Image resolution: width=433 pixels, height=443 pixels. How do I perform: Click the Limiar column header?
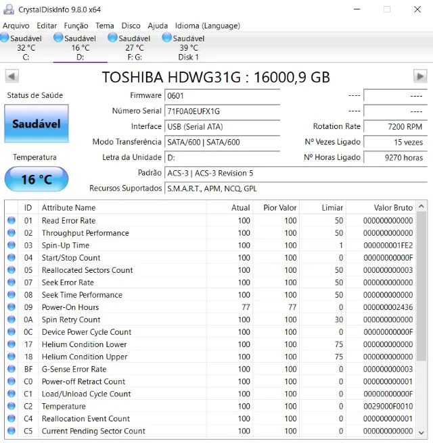point(323,208)
